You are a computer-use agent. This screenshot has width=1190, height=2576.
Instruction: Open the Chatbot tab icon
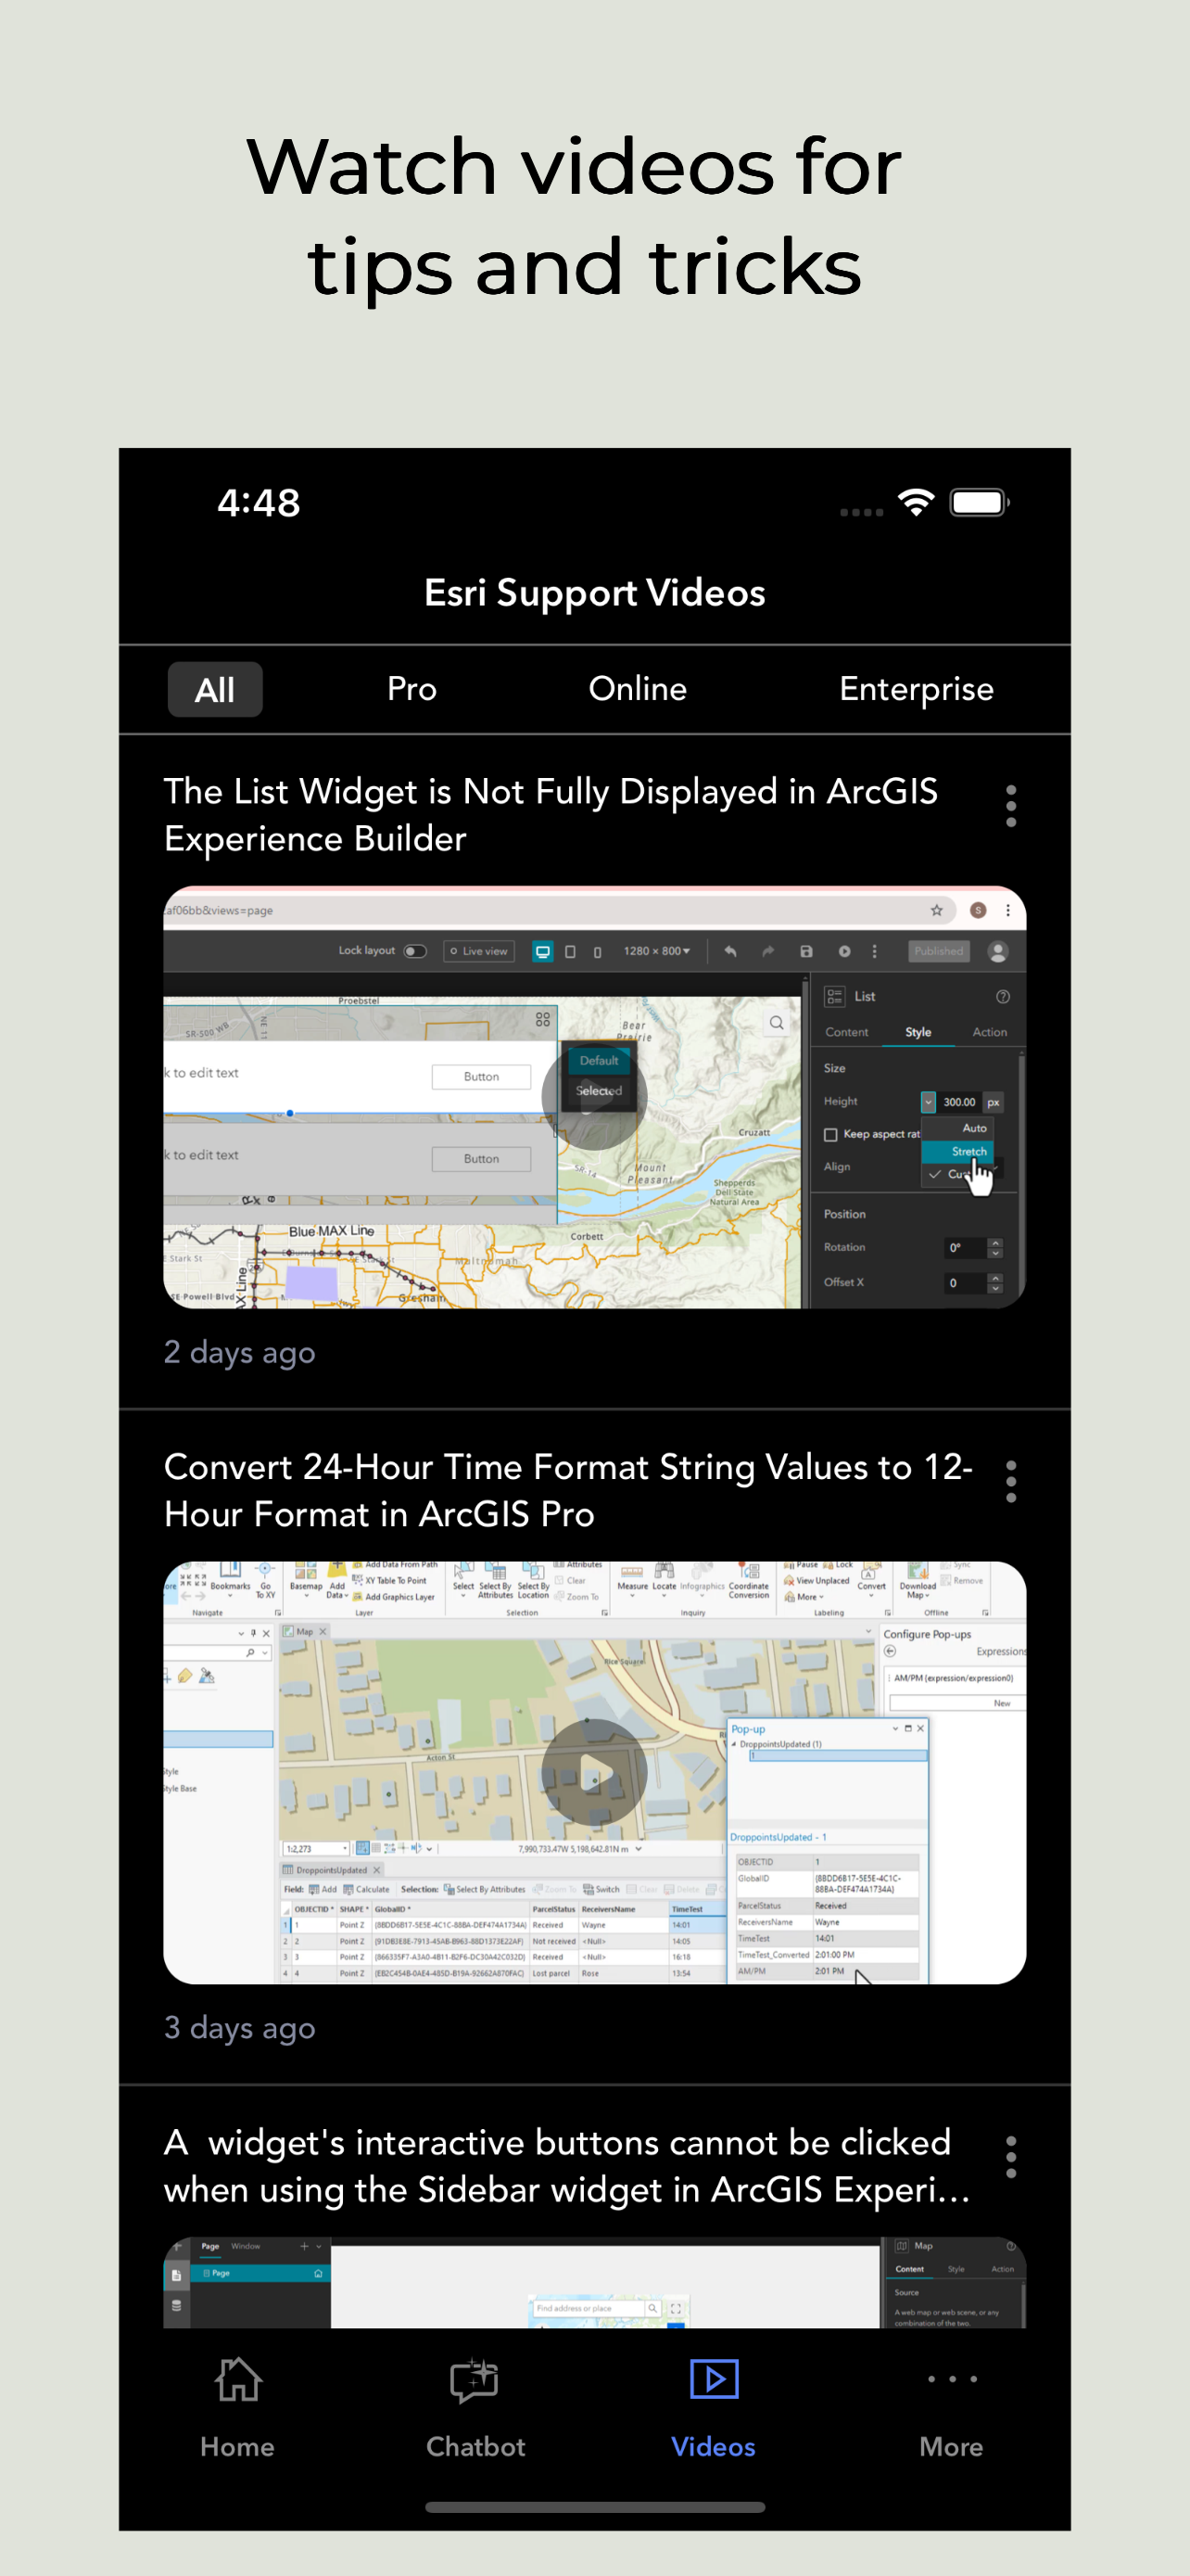point(475,2380)
